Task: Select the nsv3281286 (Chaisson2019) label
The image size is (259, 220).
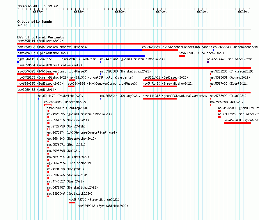Action: 232,71
